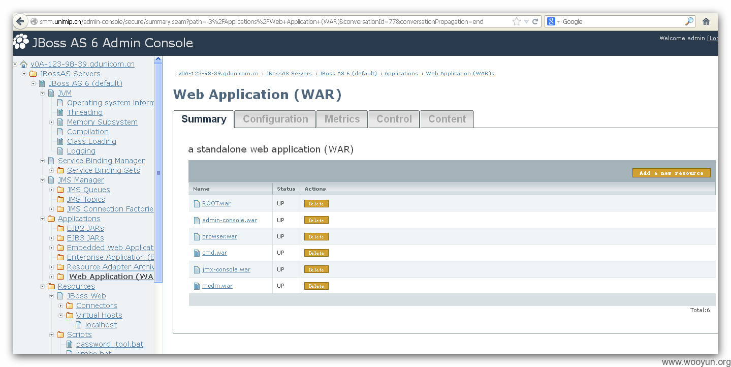This screenshot has height=367, width=731.
Task: Open the Class Loading tree item
Action: click(x=91, y=141)
